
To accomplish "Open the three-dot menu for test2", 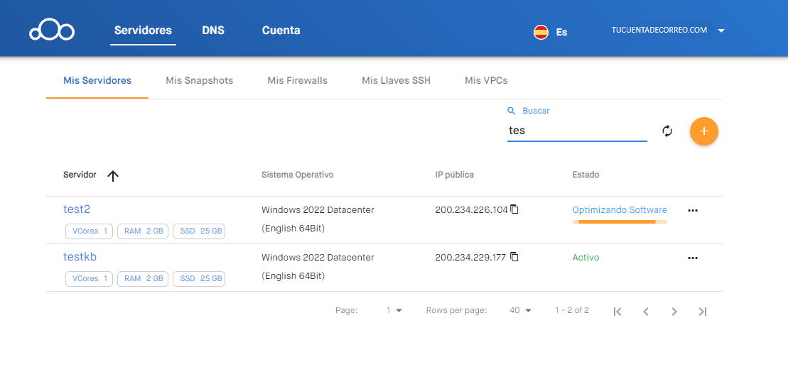I will tap(693, 211).
